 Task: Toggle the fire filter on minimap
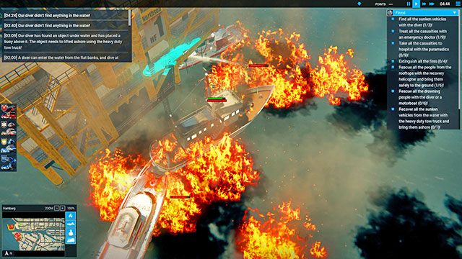71,216
